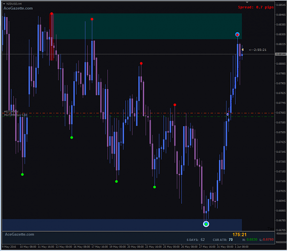This screenshot has height=251, width=287.
Task: Click the green swing-low dot near 13 May
Action: pos(72,138)
